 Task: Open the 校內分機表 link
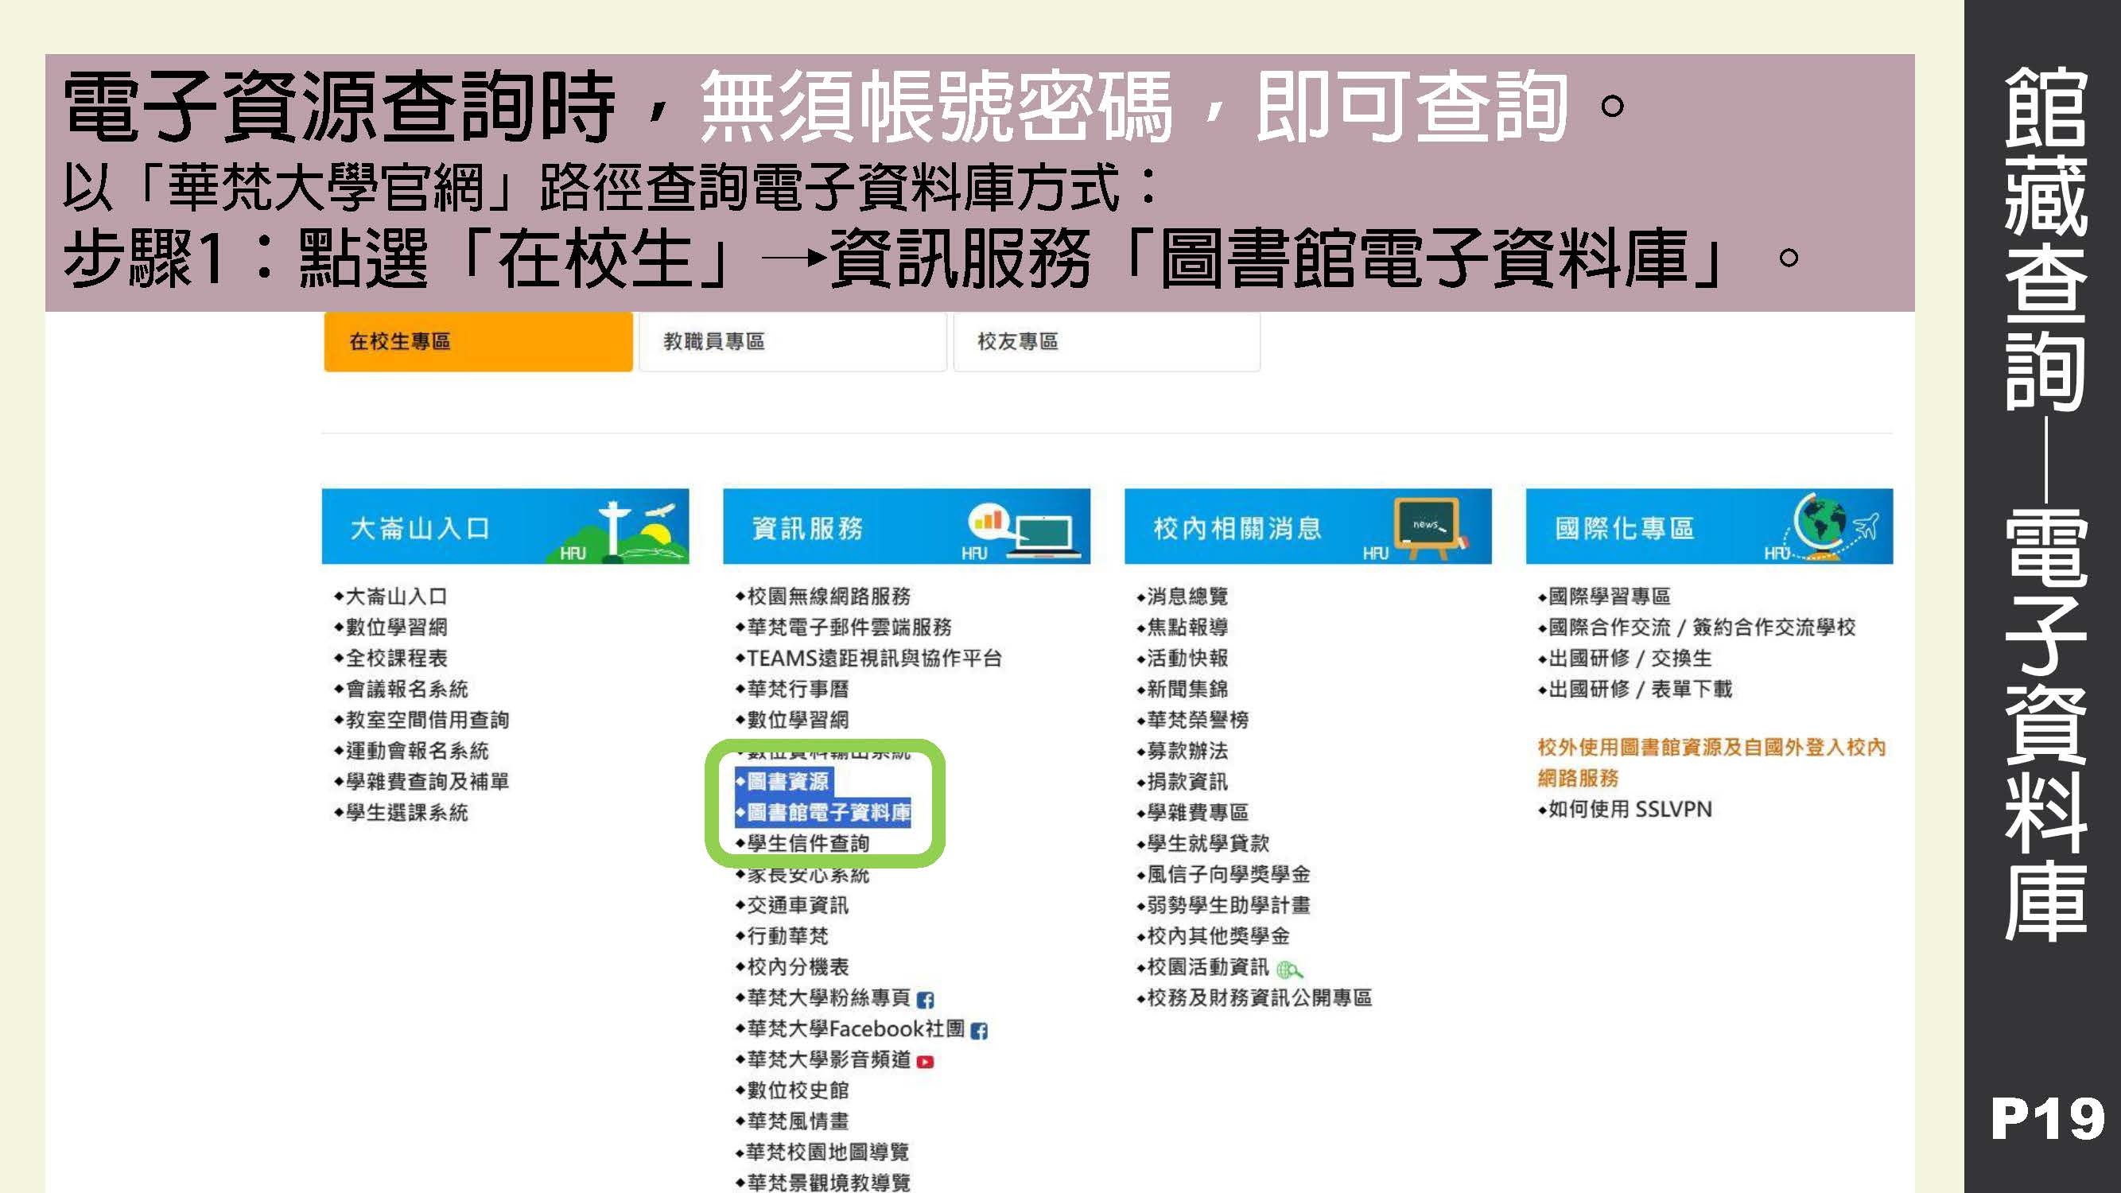(798, 966)
